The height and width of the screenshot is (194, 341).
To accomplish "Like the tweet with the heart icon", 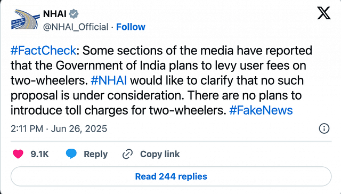I will (18, 154).
